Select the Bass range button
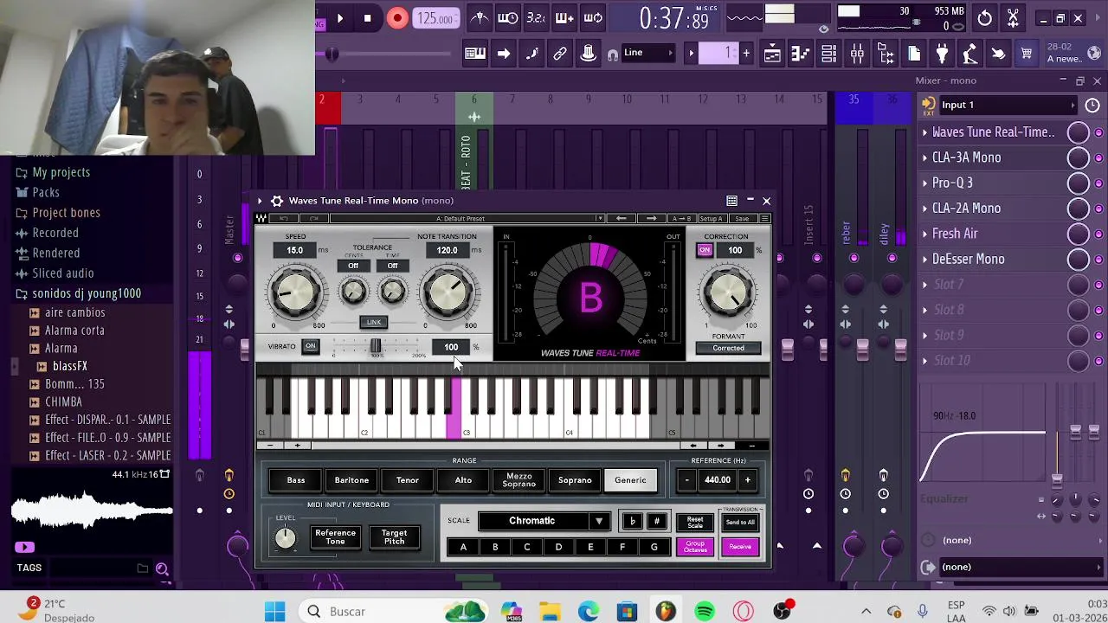 point(296,480)
